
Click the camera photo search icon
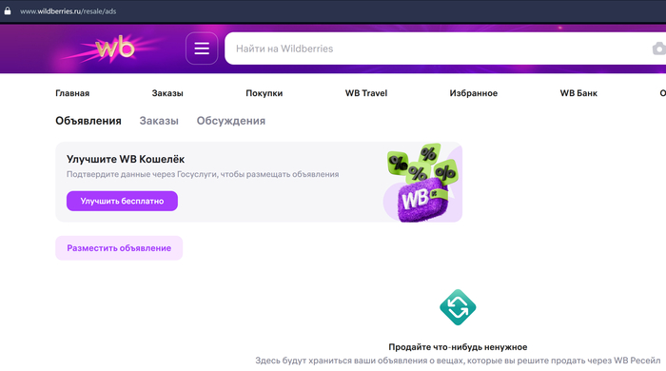pyautogui.click(x=658, y=49)
